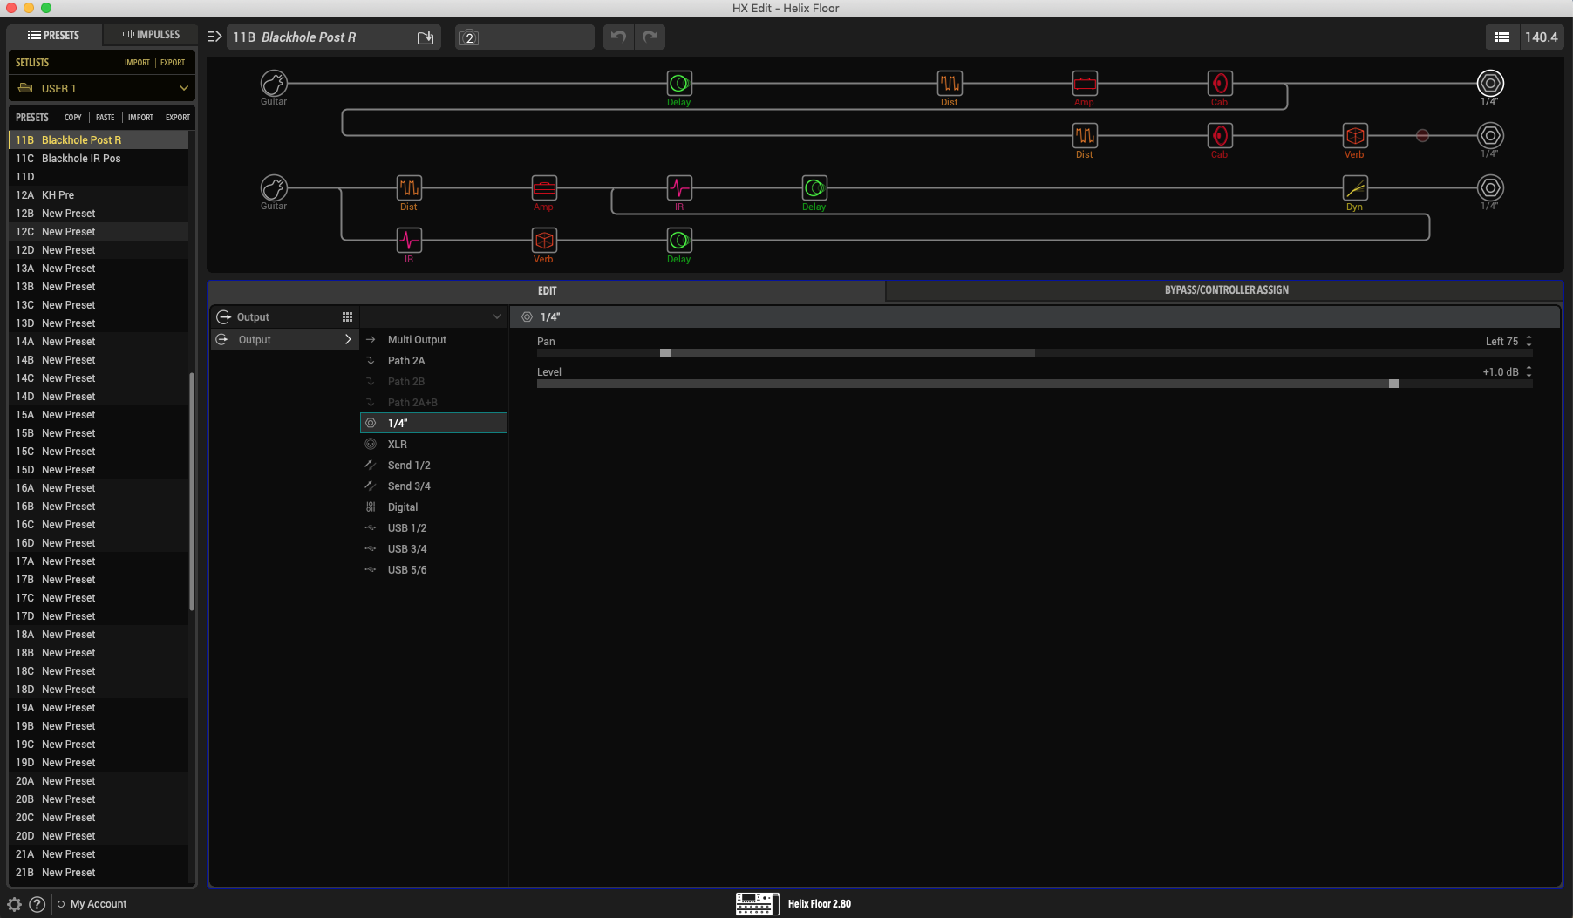Switch to the Impulses tab
This screenshot has height=918, width=1573.
coord(151,35)
